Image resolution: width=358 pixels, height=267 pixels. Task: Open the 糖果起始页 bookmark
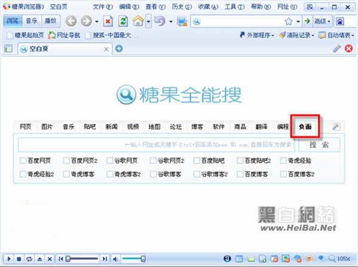pos(25,35)
